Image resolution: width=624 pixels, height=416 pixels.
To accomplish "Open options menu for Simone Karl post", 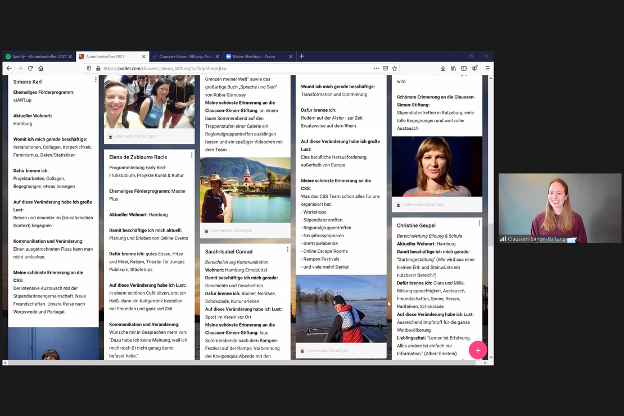I will 96,80.
